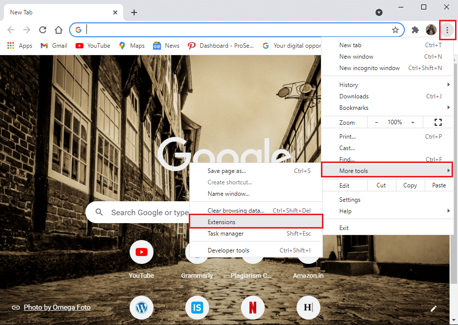
Task: Click the profile avatar icon
Action: coord(431,30)
